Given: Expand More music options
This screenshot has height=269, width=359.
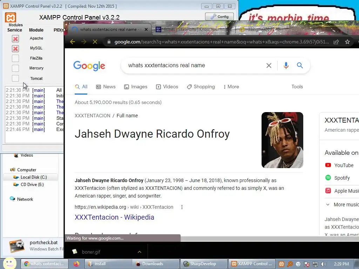Looking at the screenshot, I should click(341, 205).
